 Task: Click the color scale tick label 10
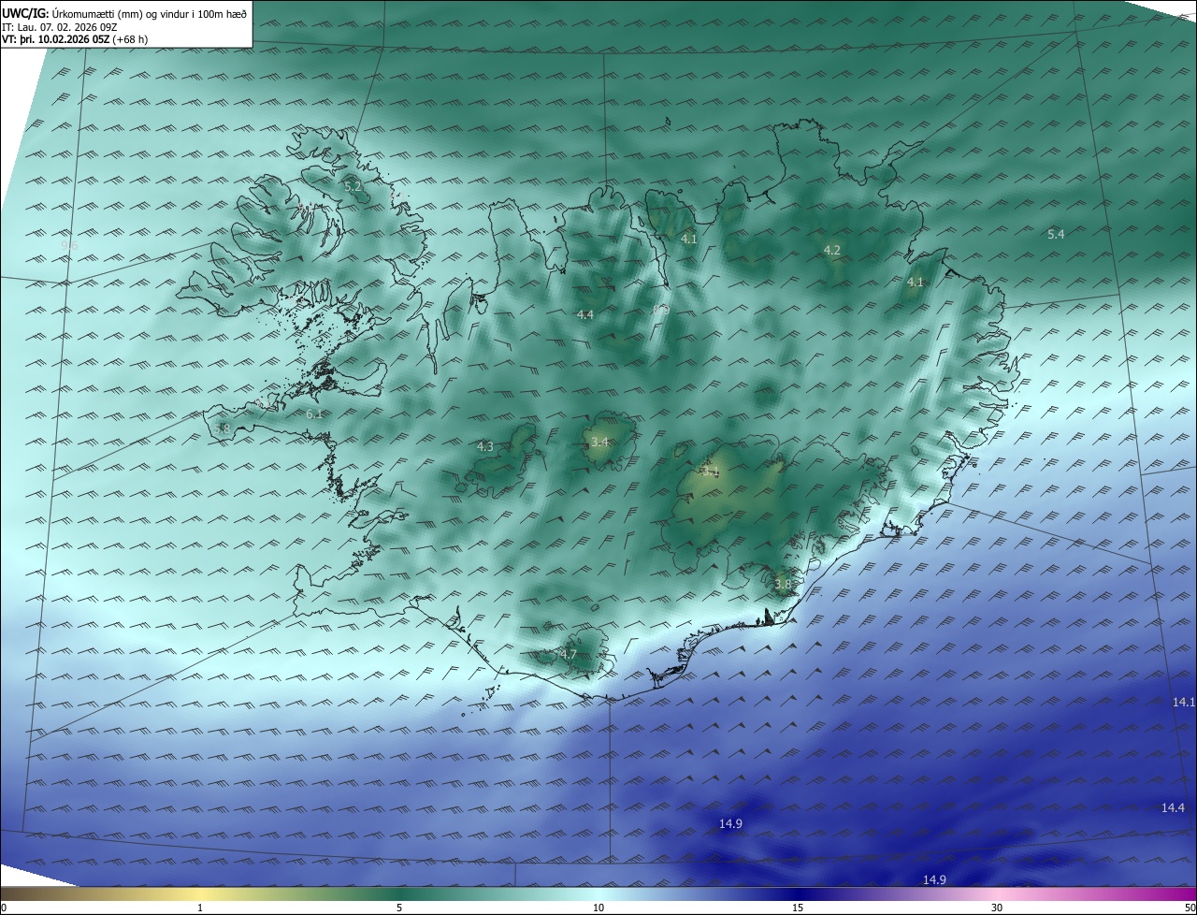point(598,908)
